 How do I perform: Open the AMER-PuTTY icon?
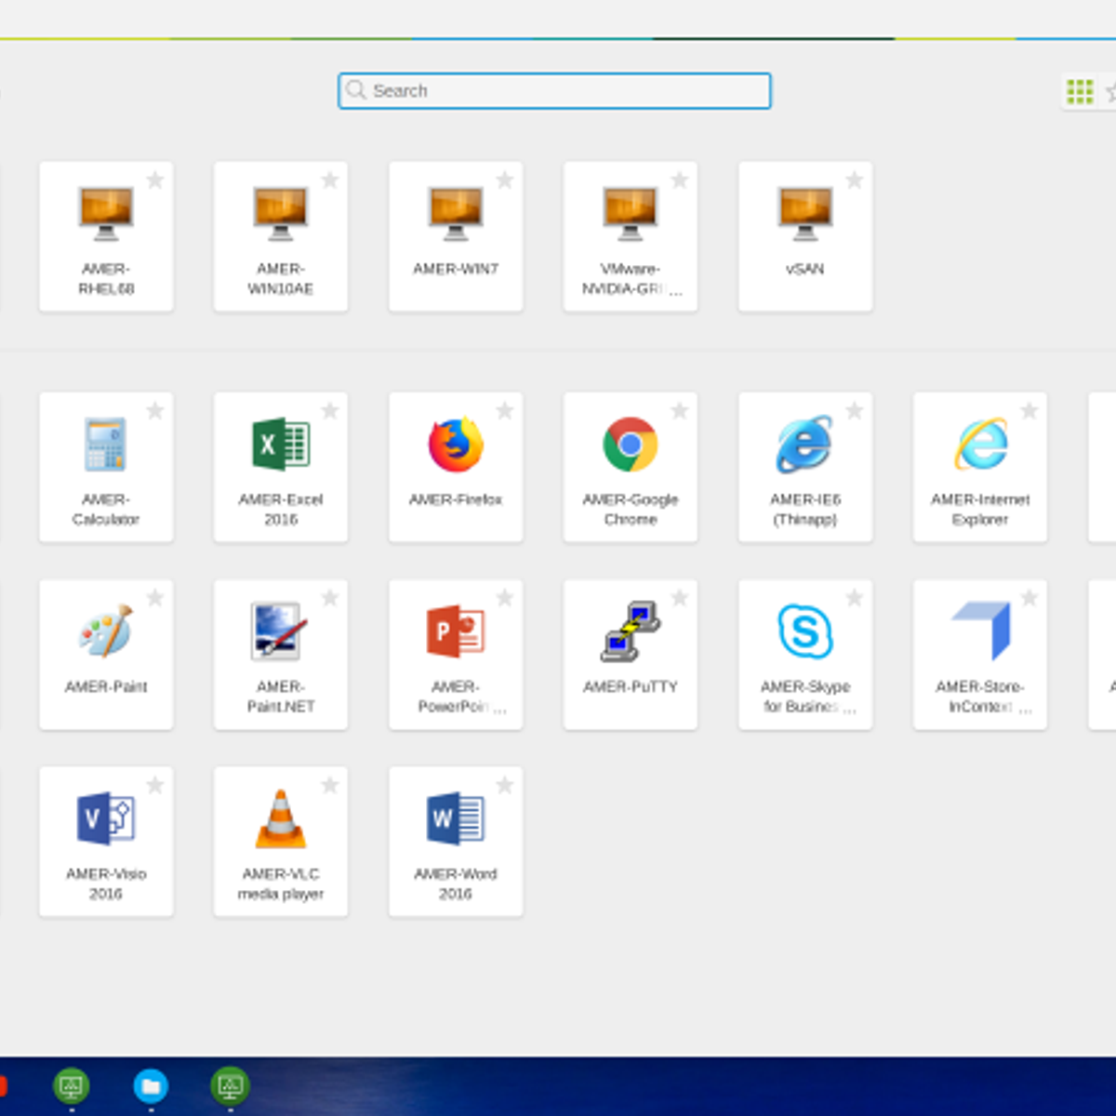point(631,631)
